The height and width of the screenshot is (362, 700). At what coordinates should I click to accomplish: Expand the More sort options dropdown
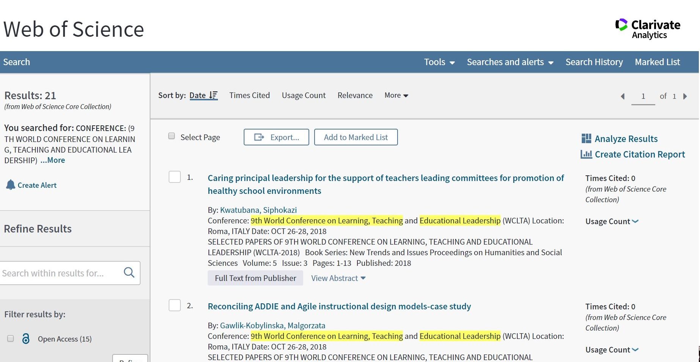pos(396,95)
